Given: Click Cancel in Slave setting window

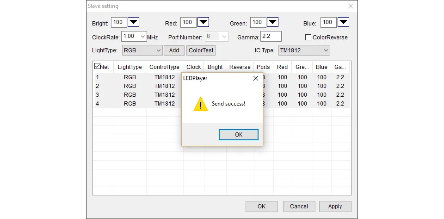Looking at the screenshot, I should point(299,206).
